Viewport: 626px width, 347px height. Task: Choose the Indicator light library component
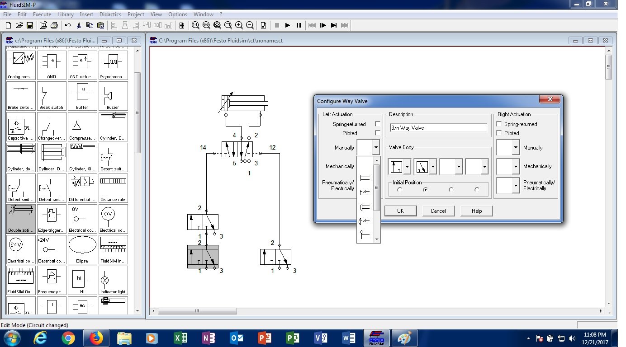[113, 280]
